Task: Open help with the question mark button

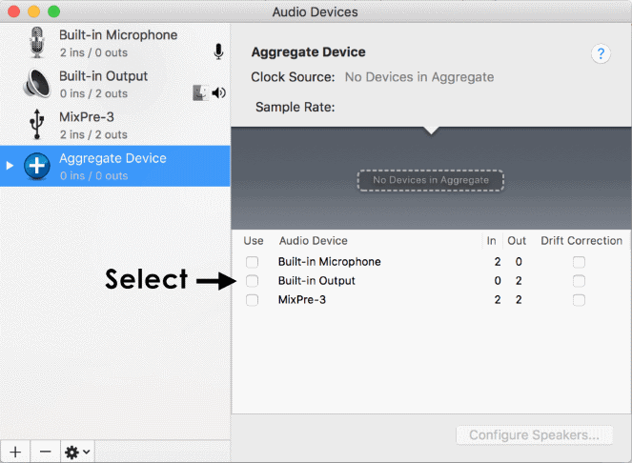Action: tap(601, 54)
